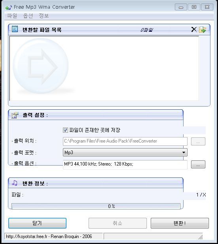The image size is (218, 244).
Task: Click the X icon to clear file list
Action: click(194, 29)
